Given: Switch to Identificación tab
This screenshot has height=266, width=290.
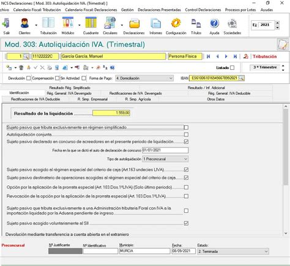Looking at the screenshot, I should pyautogui.click(x=20, y=93).
